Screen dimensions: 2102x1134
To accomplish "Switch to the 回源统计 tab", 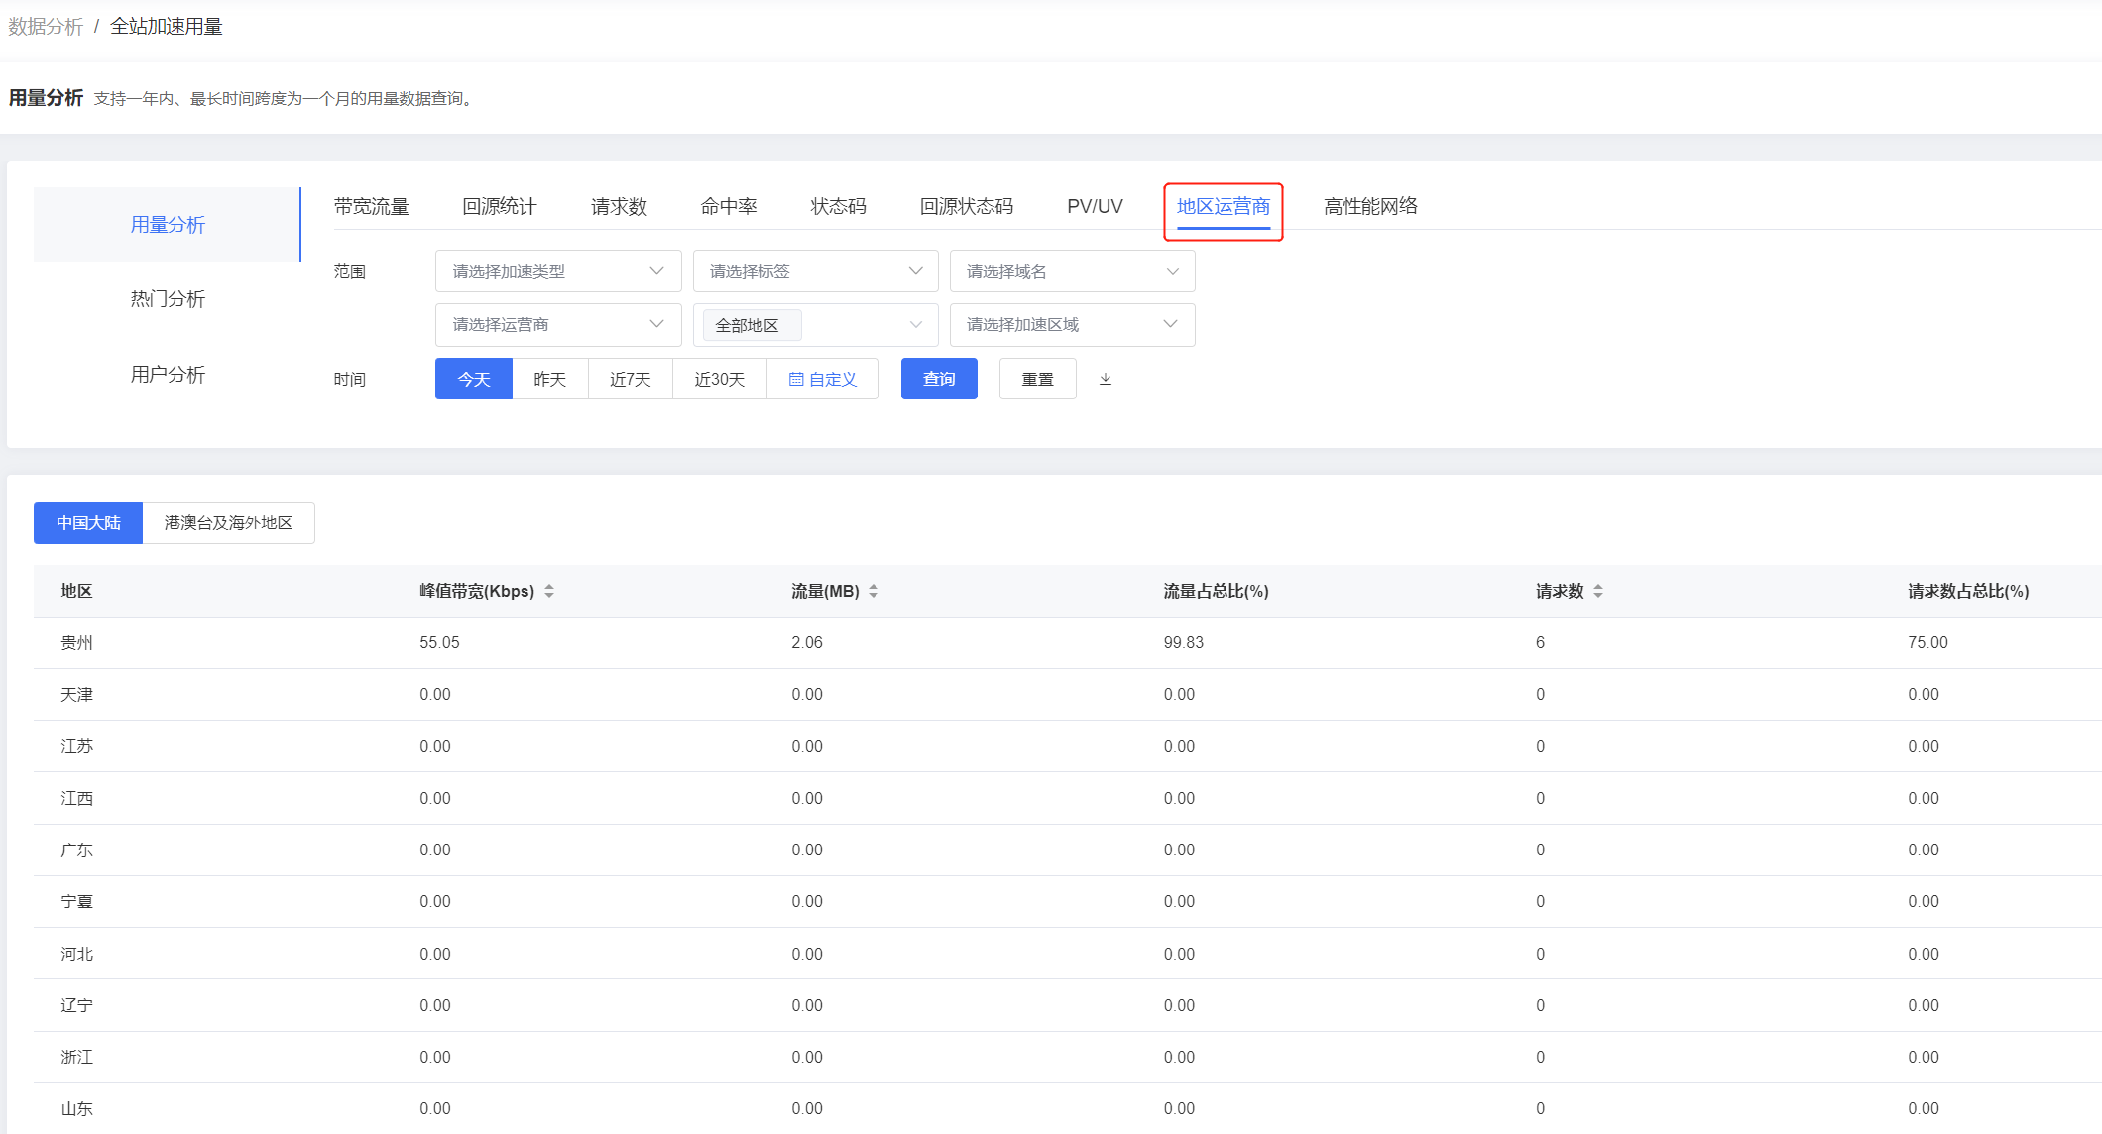I will click(x=500, y=206).
